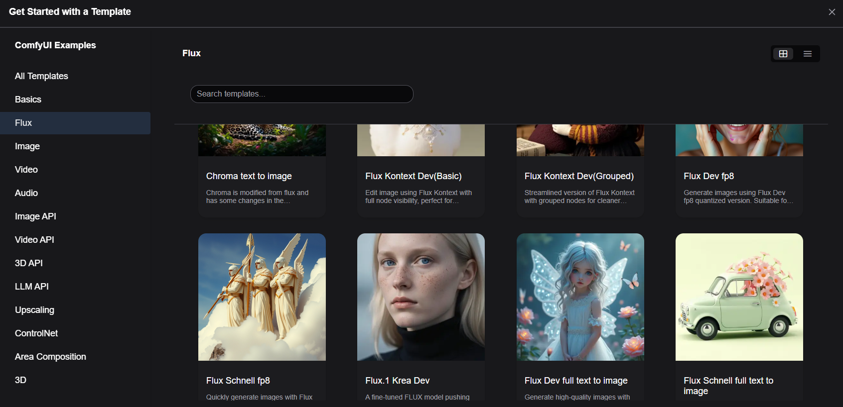This screenshot has height=407, width=843.
Task: Open the Audio category
Action: pyautogui.click(x=75, y=193)
